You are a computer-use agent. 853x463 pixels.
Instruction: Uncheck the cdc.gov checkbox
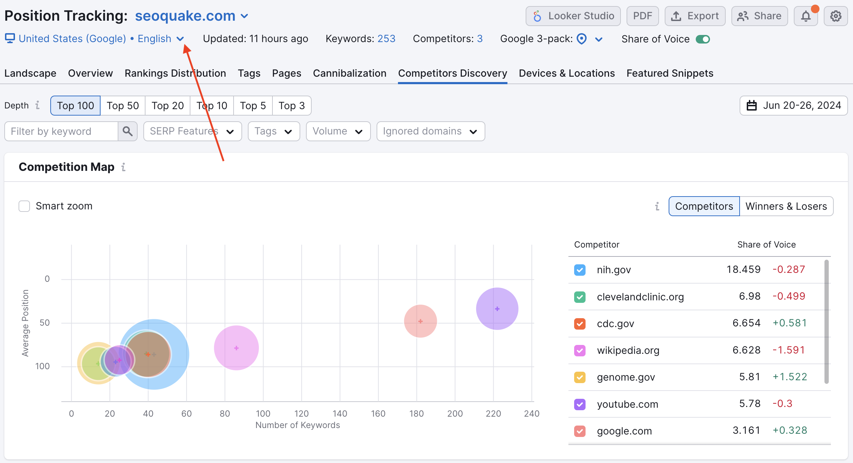580,324
